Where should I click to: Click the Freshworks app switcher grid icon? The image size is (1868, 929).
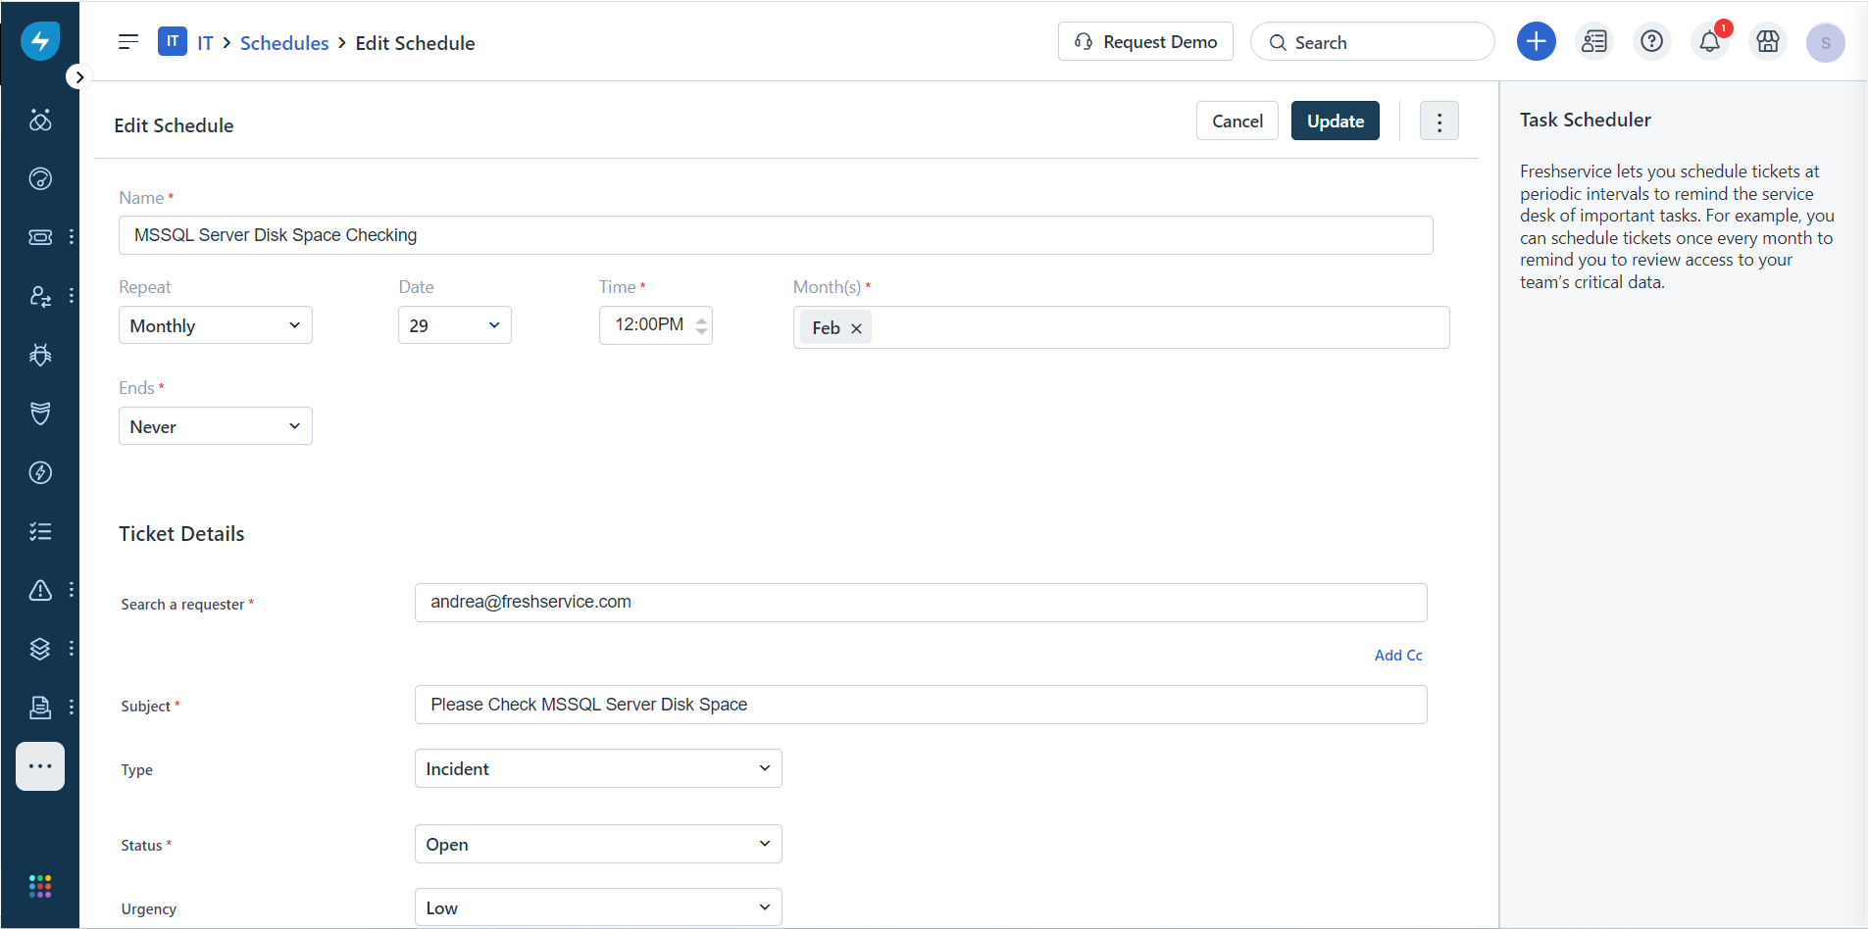40,887
